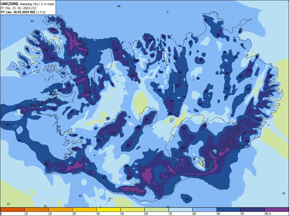Select the legend tick label 20
Image resolution: width=289 pixels, height=216 pixels.
[x=50, y=214]
